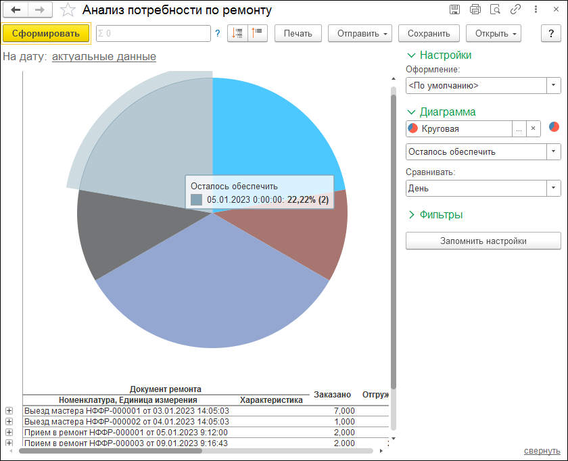Expand row Выезд мастера НФФР-000001
The image size is (568, 461).
(x=9, y=411)
